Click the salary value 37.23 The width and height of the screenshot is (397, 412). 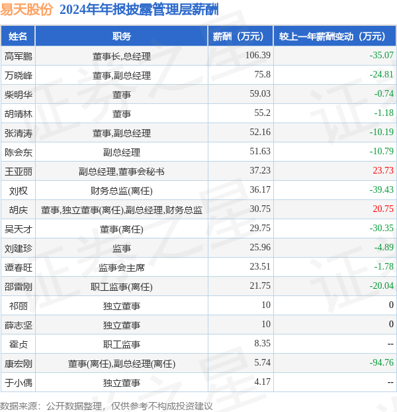point(260,170)
